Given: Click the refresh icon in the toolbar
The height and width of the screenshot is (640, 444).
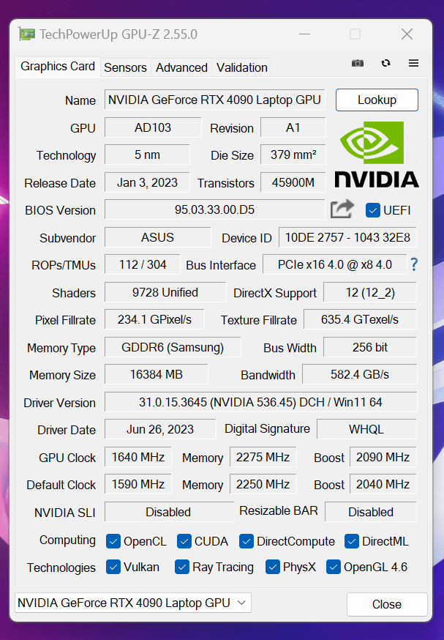Looking at the screenshot, I should 385,63.
